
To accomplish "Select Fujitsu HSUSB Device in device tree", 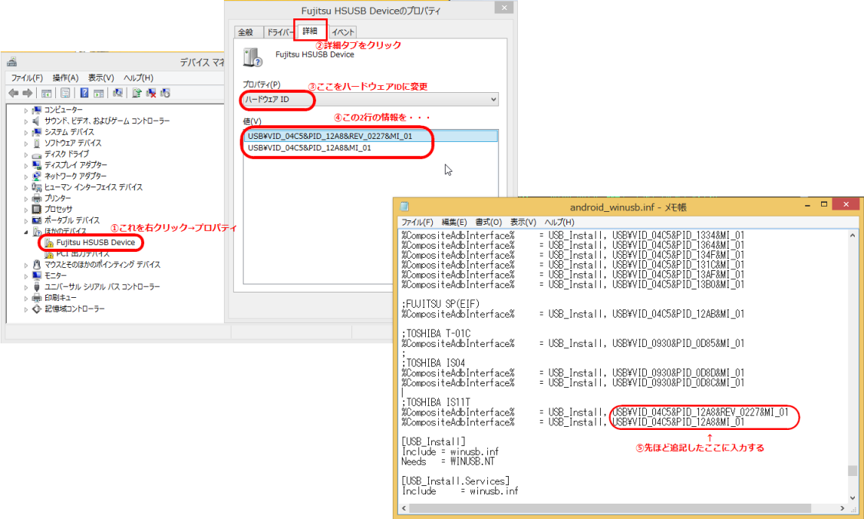I will point(95,242).
